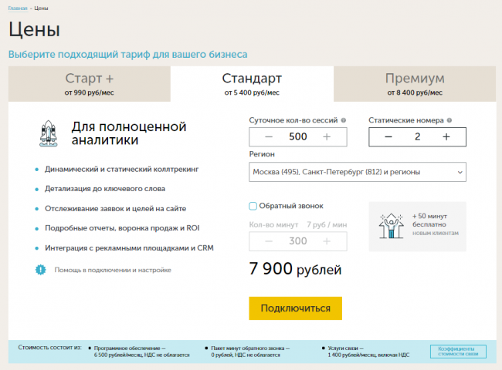The image size is (502, 370).
Task: Open the Регион dropdown list
Action: [358, 172]
